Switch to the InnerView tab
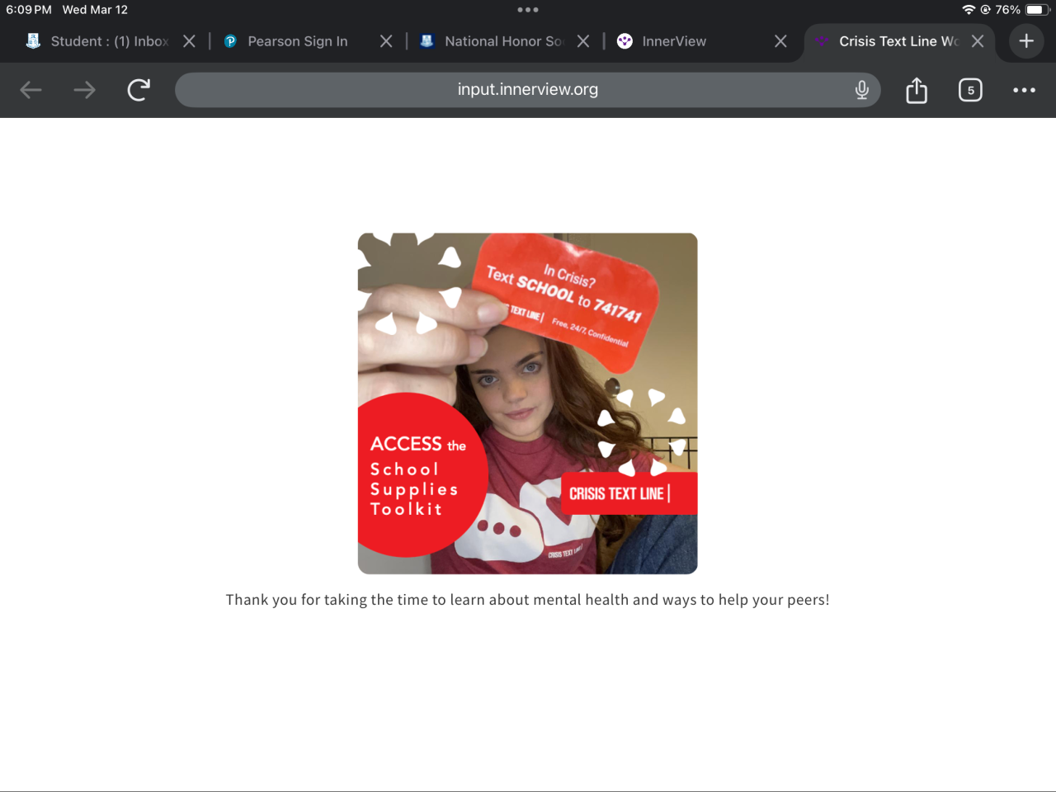This screenshot has height=792, width=1056. click(674, 41)
